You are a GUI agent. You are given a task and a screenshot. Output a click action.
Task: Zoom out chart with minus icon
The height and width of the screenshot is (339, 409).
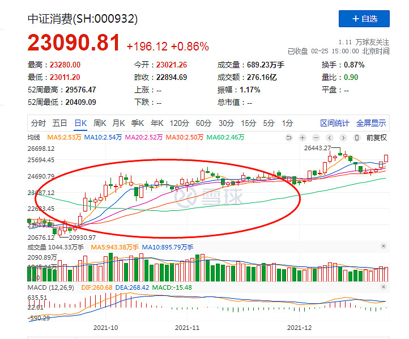[x=316, y=138]
